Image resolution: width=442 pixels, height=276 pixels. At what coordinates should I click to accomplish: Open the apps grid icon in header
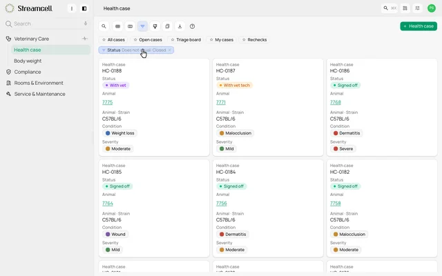(x=405, y=8)
